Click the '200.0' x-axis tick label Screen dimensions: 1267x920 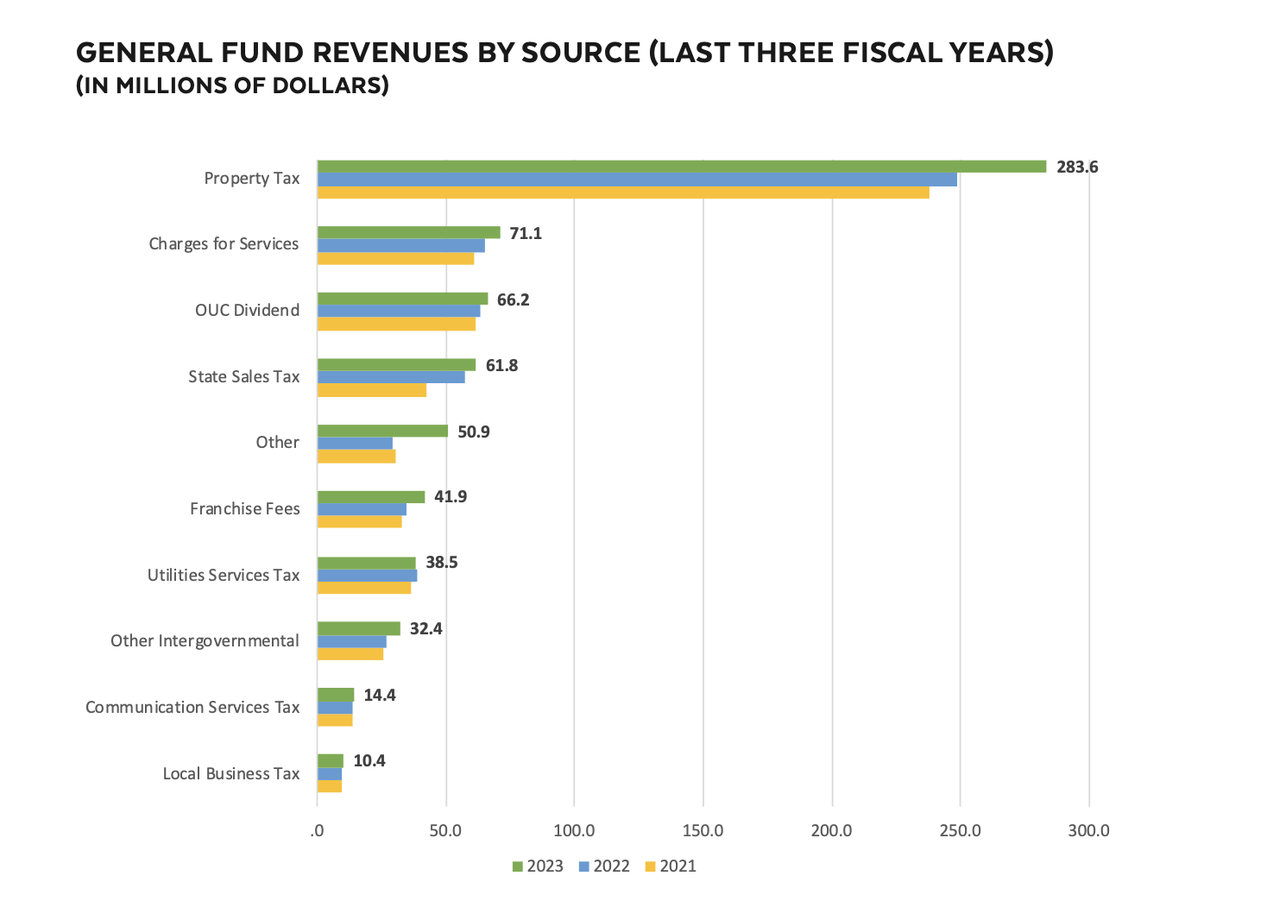[832, 830]
